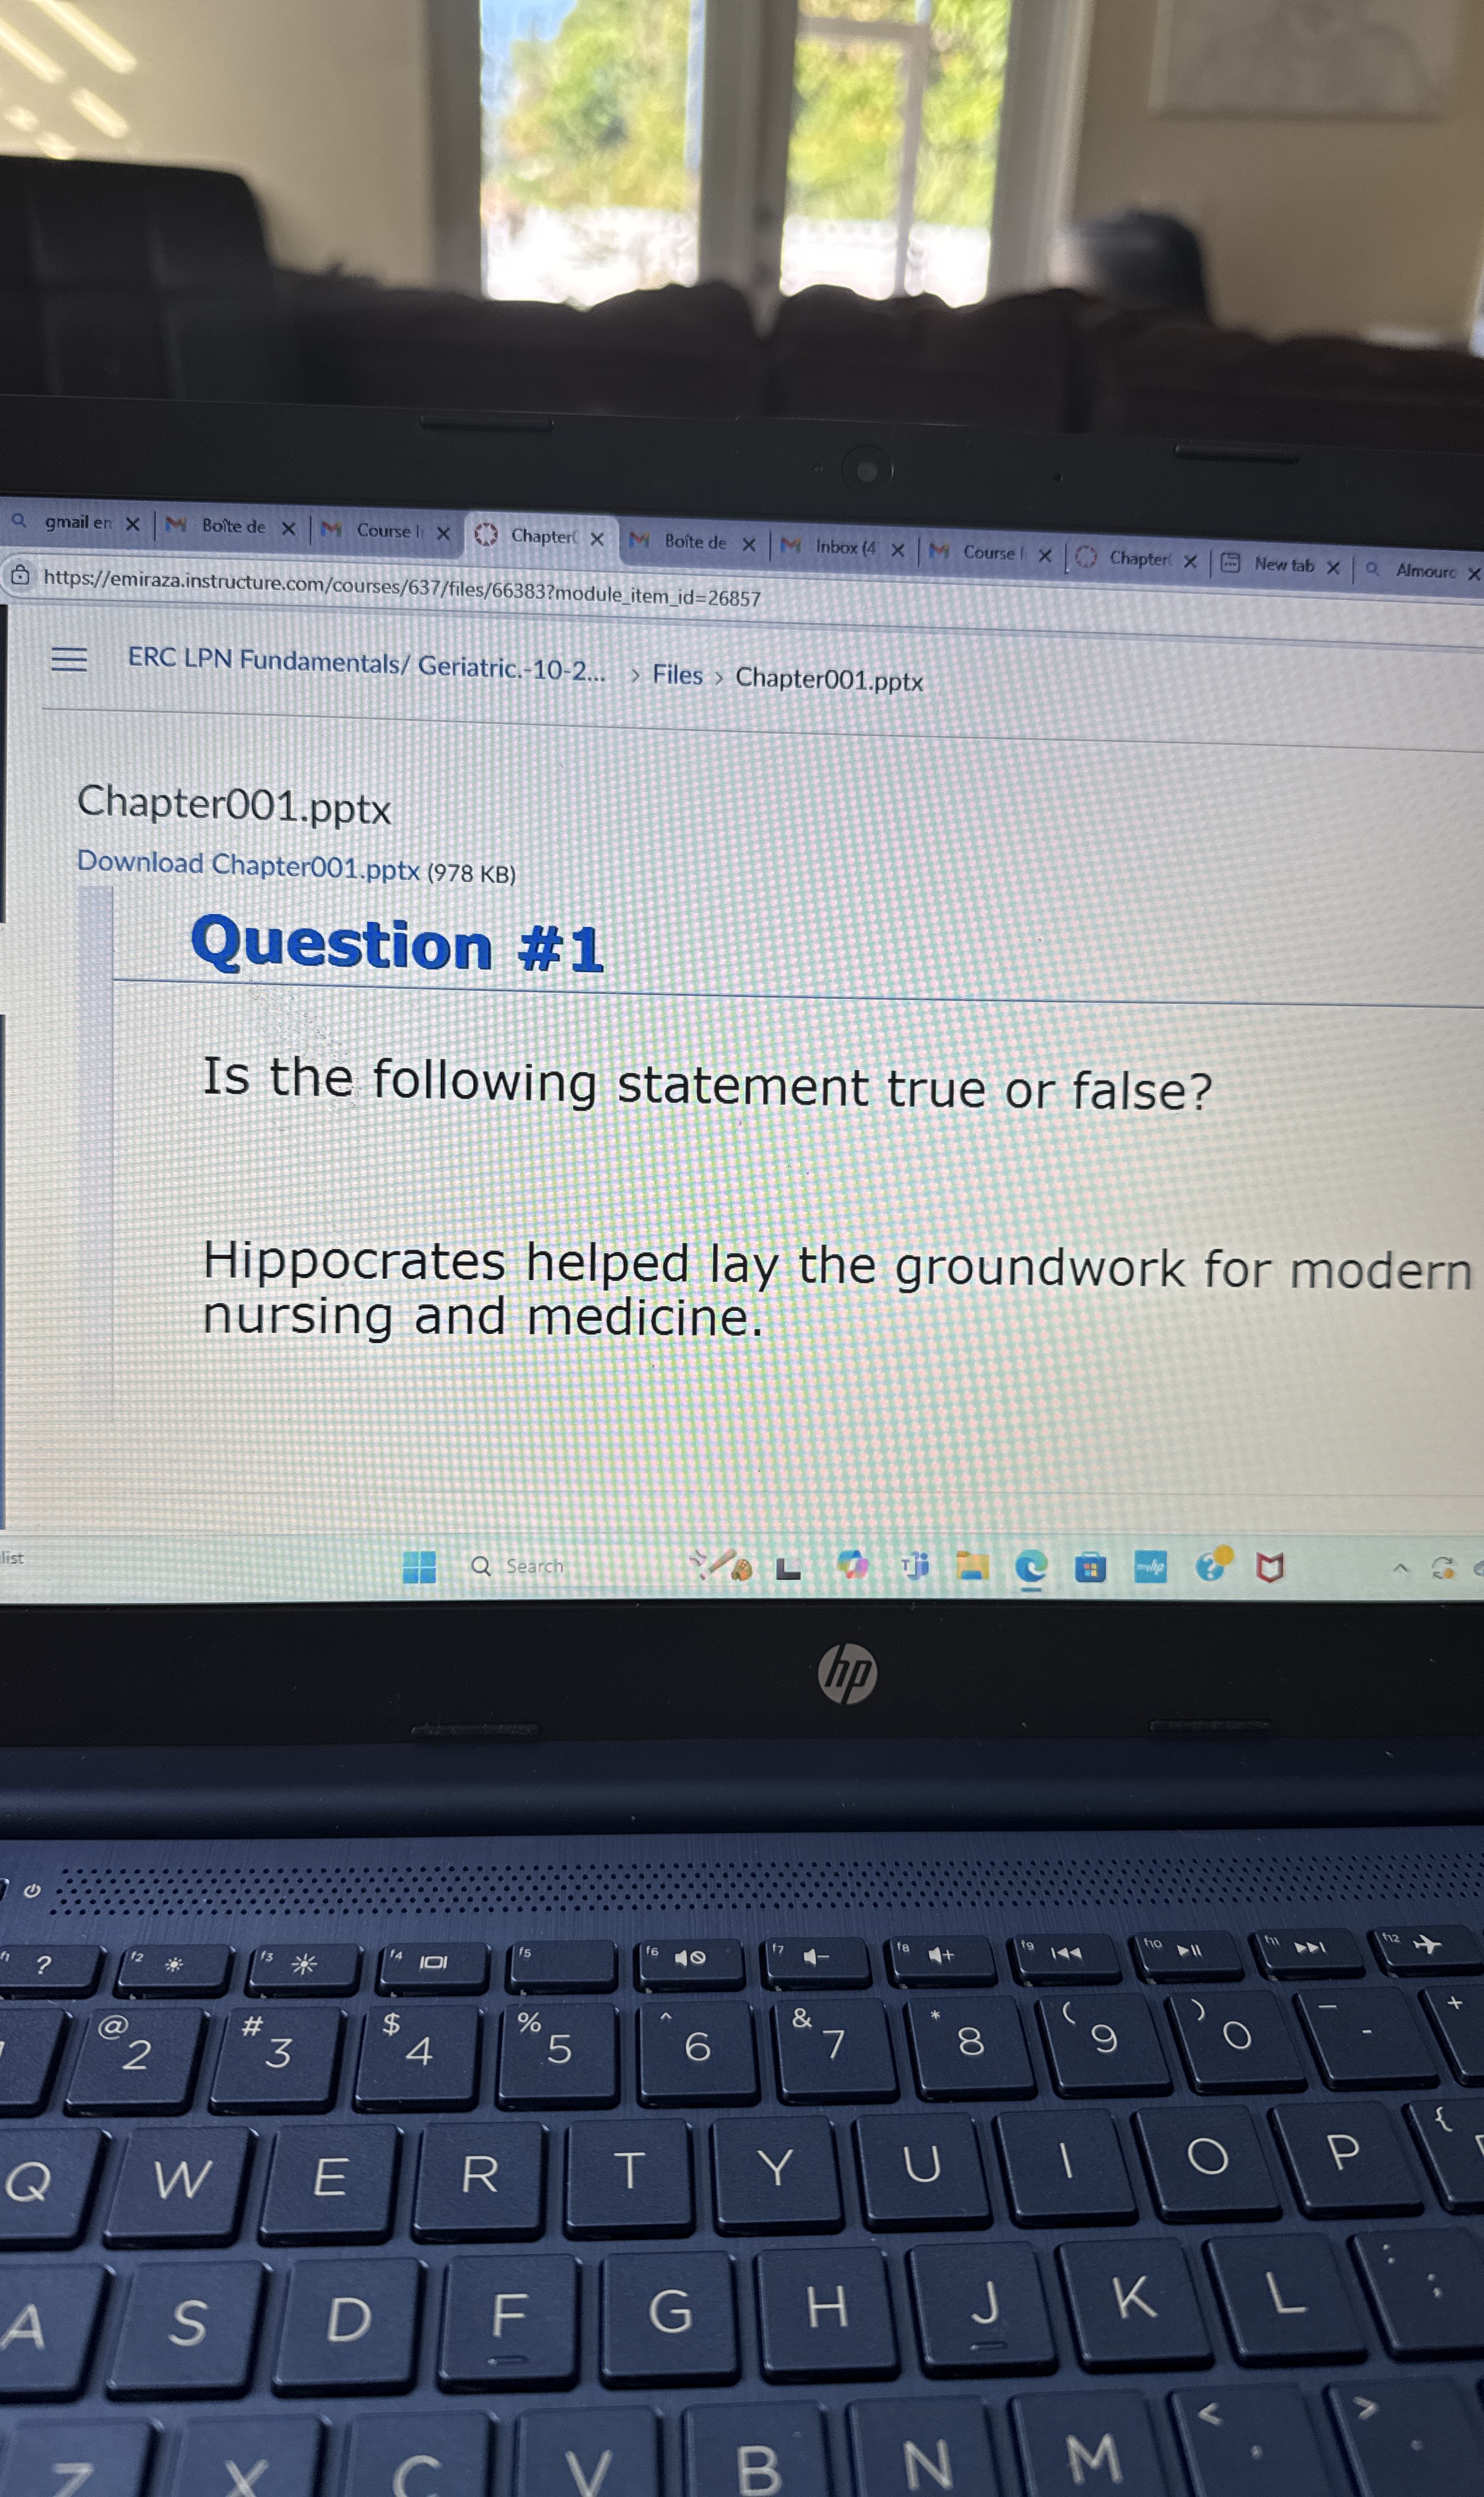The height and width of the screenshot is (2497, 1484).
Task: Go to Files breadcrumb link
Action: click(677, 676)
